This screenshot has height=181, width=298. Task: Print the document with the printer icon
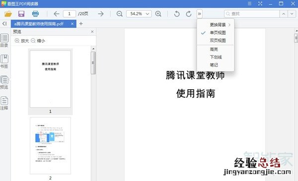tap(35, 14)
